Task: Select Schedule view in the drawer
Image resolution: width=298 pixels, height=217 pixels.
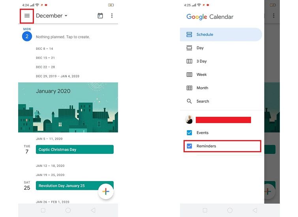Action: click(221, 35)
